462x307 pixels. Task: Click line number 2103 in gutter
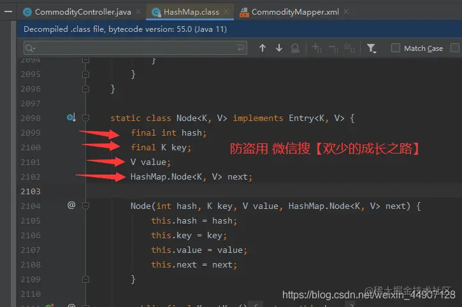click(31, 192)
